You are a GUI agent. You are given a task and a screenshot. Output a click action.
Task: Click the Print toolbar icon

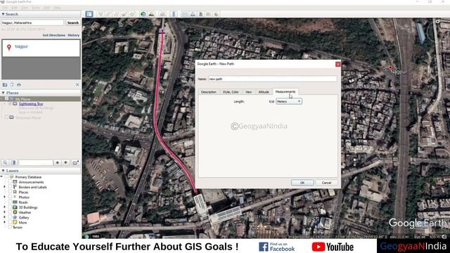[x=193, y=14]
